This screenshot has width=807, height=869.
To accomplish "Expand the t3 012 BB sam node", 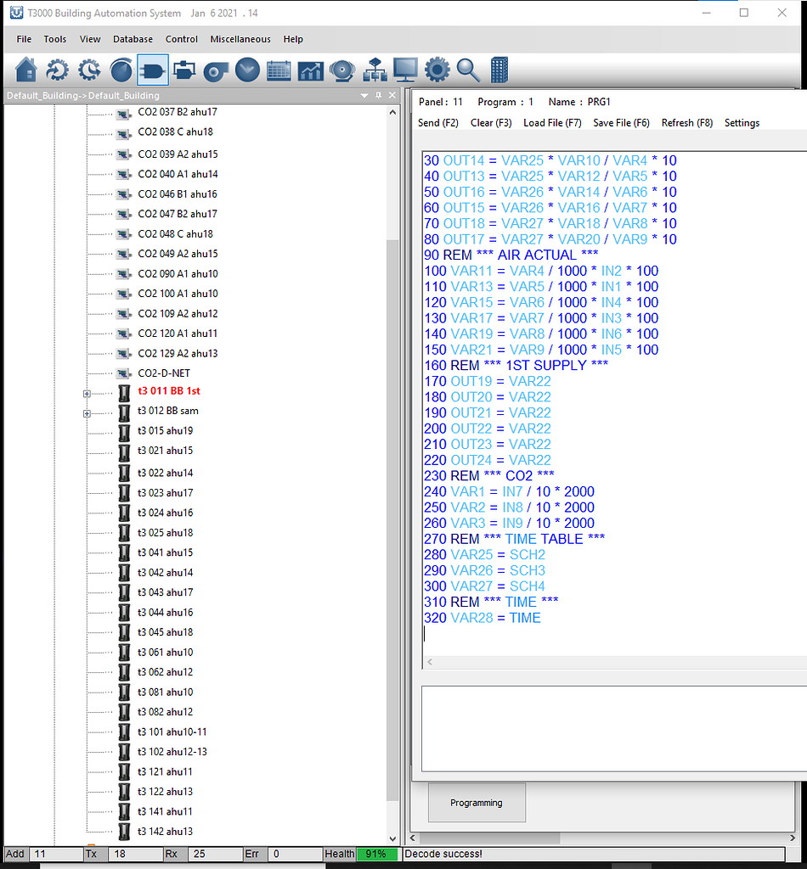I will point(87,413).
